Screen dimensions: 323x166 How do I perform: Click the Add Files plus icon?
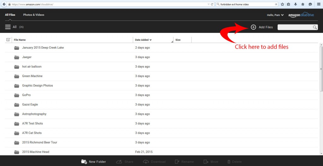pos(253,27)
